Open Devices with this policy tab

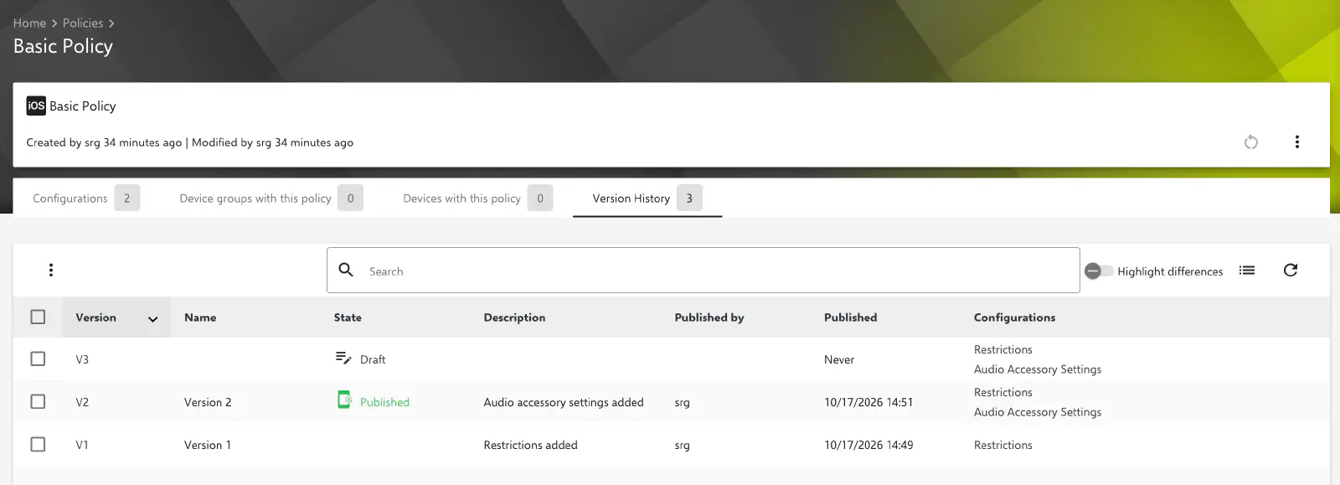click(477, 199)
